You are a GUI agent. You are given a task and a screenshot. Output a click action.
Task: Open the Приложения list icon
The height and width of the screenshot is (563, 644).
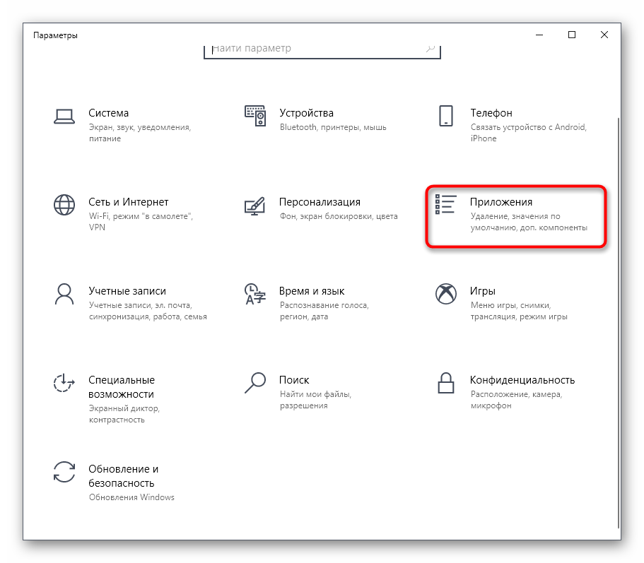coord(445,205)
